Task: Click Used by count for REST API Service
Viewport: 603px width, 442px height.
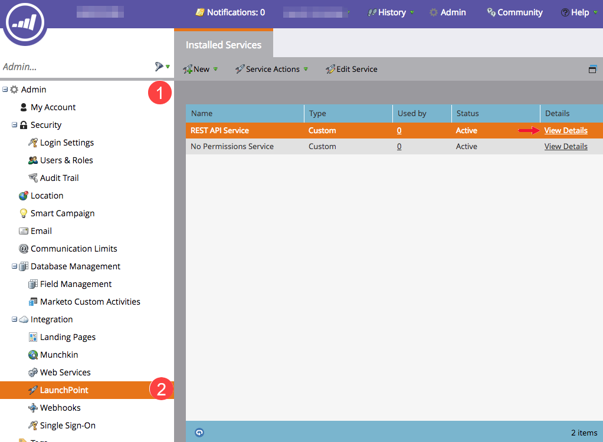Action: pos(399,131)
